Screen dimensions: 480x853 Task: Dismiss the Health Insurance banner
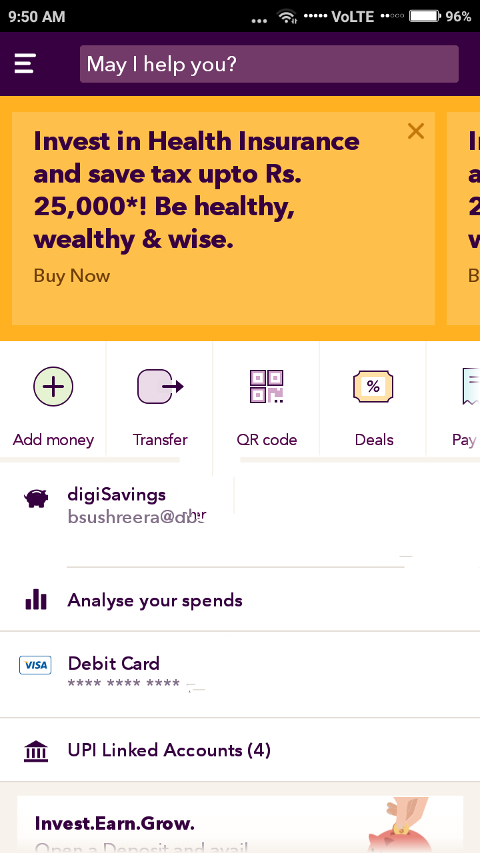pos(416,131)
